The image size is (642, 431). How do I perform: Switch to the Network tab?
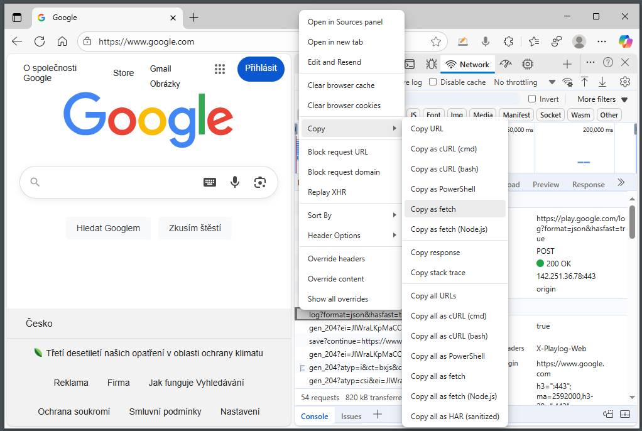(x=467, y=64)
